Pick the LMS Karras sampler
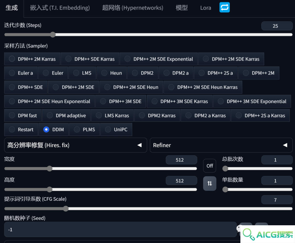The image size is (295, 243). pyautogui.click(x=112, y=115)
